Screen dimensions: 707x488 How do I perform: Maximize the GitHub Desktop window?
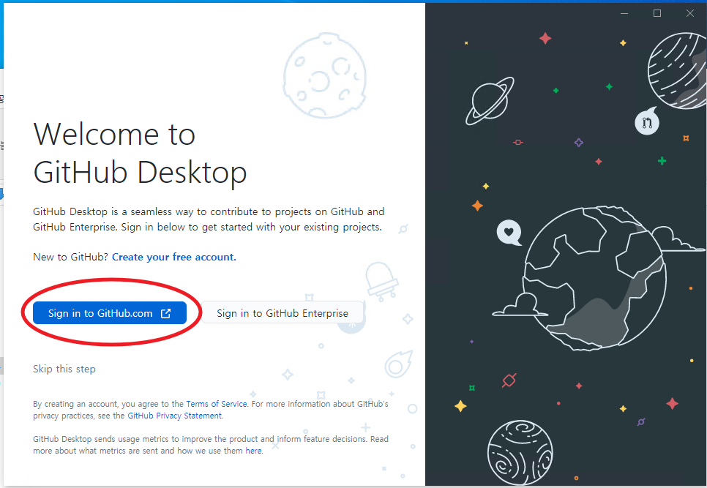point(657,13)
